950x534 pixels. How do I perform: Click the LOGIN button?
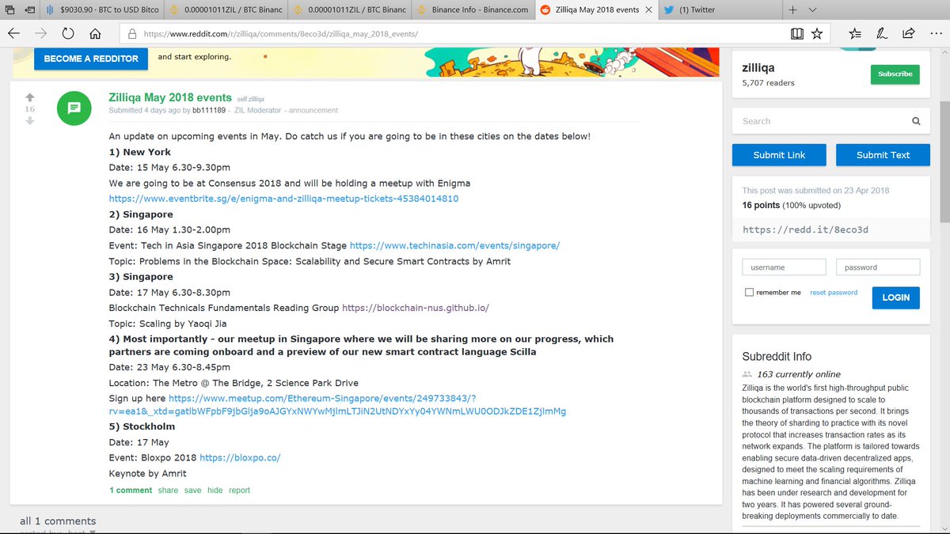tap(895, 297)
